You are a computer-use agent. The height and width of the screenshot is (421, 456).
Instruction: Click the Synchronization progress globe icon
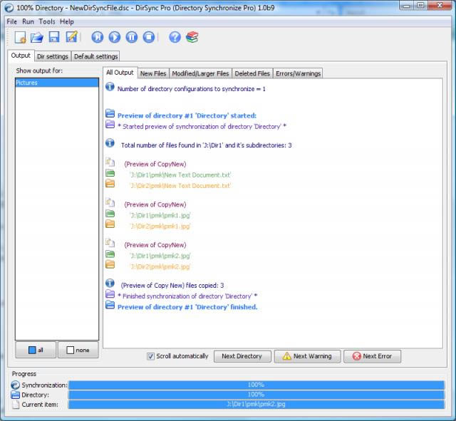15,385
